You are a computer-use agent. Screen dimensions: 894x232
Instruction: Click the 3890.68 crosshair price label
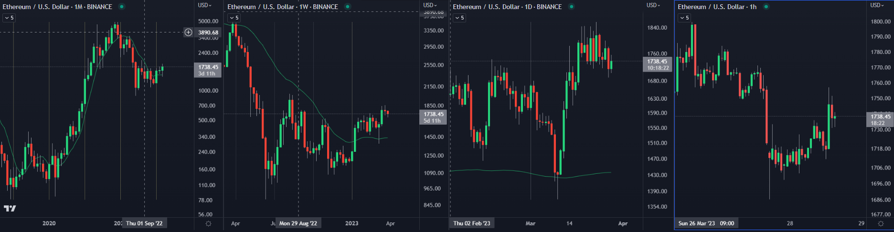(208, 32)
